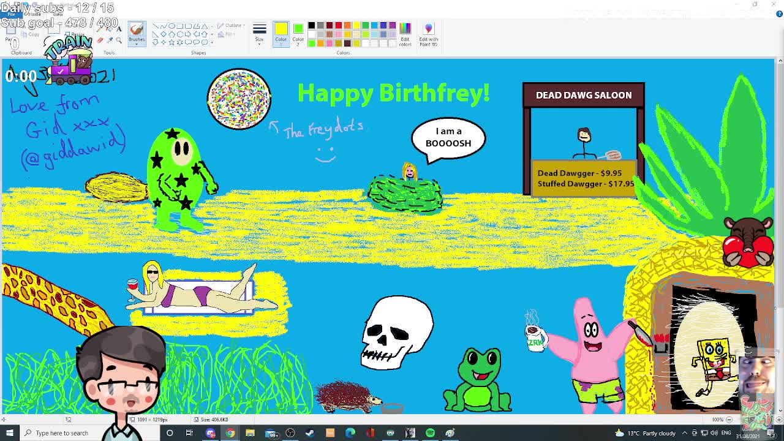Open OBS Studio from the taskbar

point(290,433)
